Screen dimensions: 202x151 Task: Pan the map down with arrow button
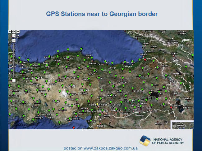pos(14,36)
